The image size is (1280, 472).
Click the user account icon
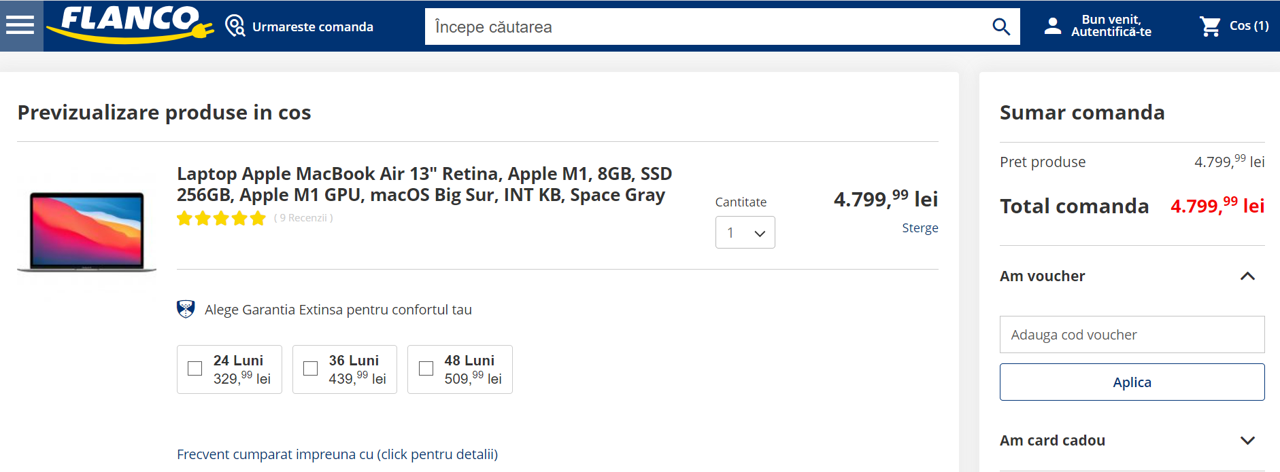(1052, 26)
